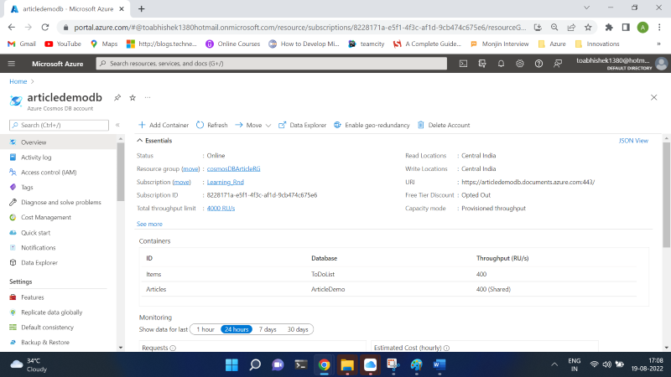The height and width of the screenshot is (377, 671).
Task: Open a new Chrome tab
Action: (x=142, y=8)
